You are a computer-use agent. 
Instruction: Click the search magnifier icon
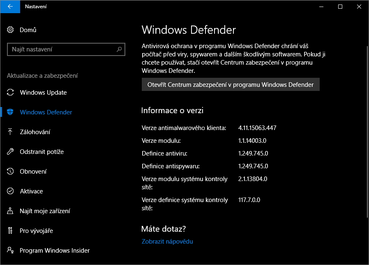[119, 49]
